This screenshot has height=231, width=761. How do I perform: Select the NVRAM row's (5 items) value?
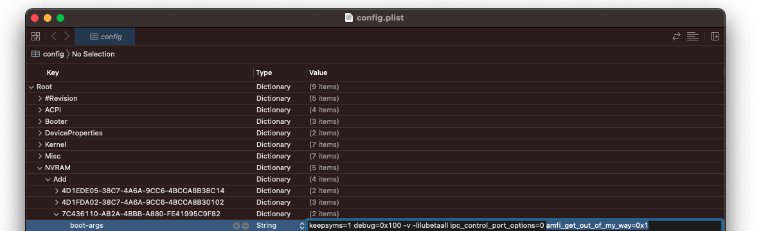pos(324,167)
